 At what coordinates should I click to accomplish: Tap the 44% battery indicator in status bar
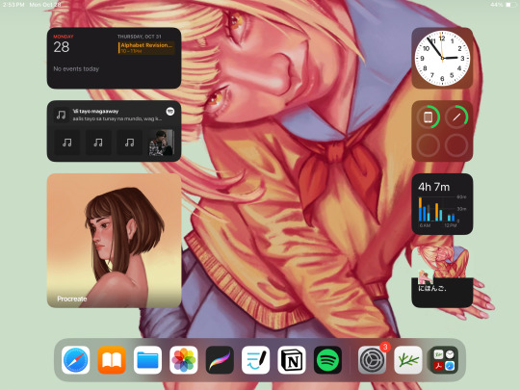coord(502,5)
